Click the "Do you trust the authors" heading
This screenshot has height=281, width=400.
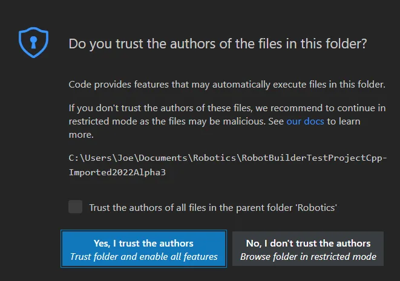(x=218, y=44)
